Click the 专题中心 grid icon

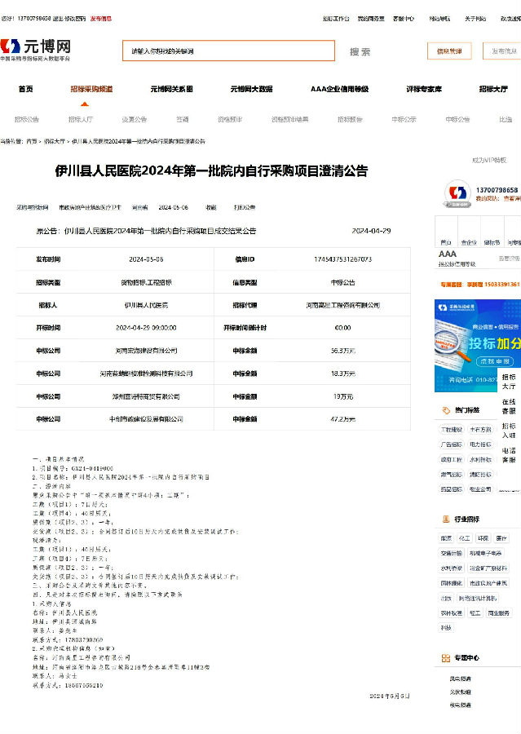point(446,658)
